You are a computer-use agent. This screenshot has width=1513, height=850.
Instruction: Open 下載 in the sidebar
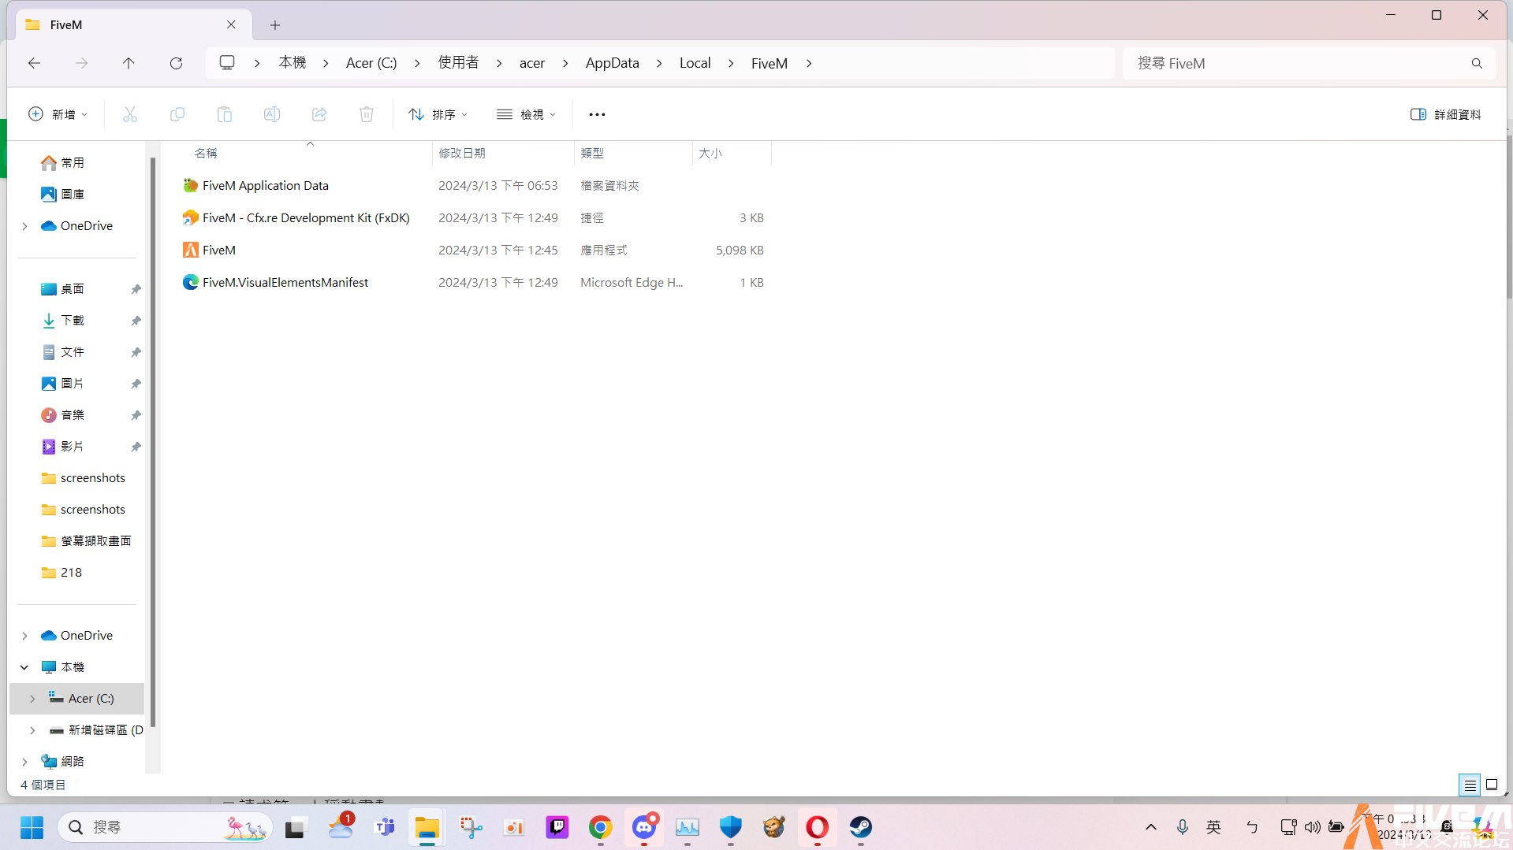73,321
